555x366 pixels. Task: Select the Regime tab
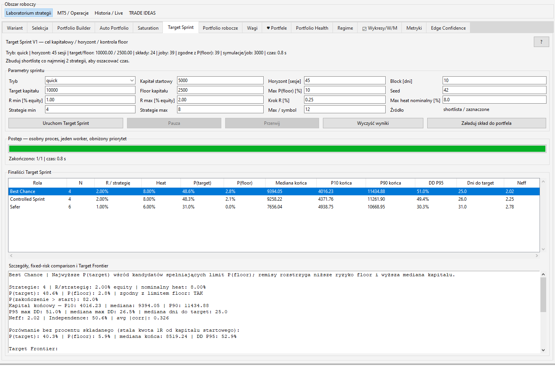(x=345, y=28)
